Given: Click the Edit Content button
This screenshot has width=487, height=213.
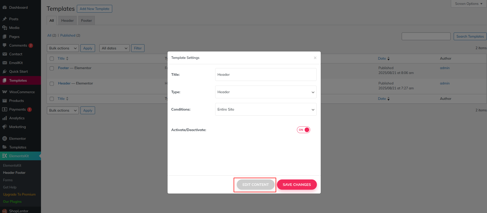Looking at the screenshot, I should [x=255, y=185].
